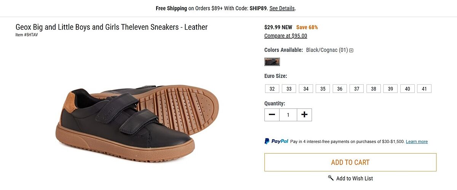Select Euro size 36
This screenshot has width=457, height=190.
(x=340, y=89)
